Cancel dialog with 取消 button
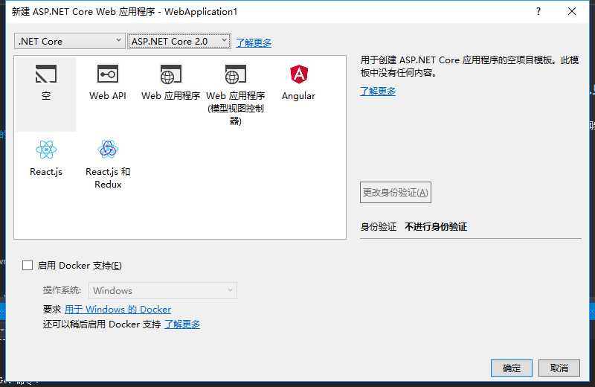This screenshot has width=595, height=387. pyautogui.click(x=559, y=368)
